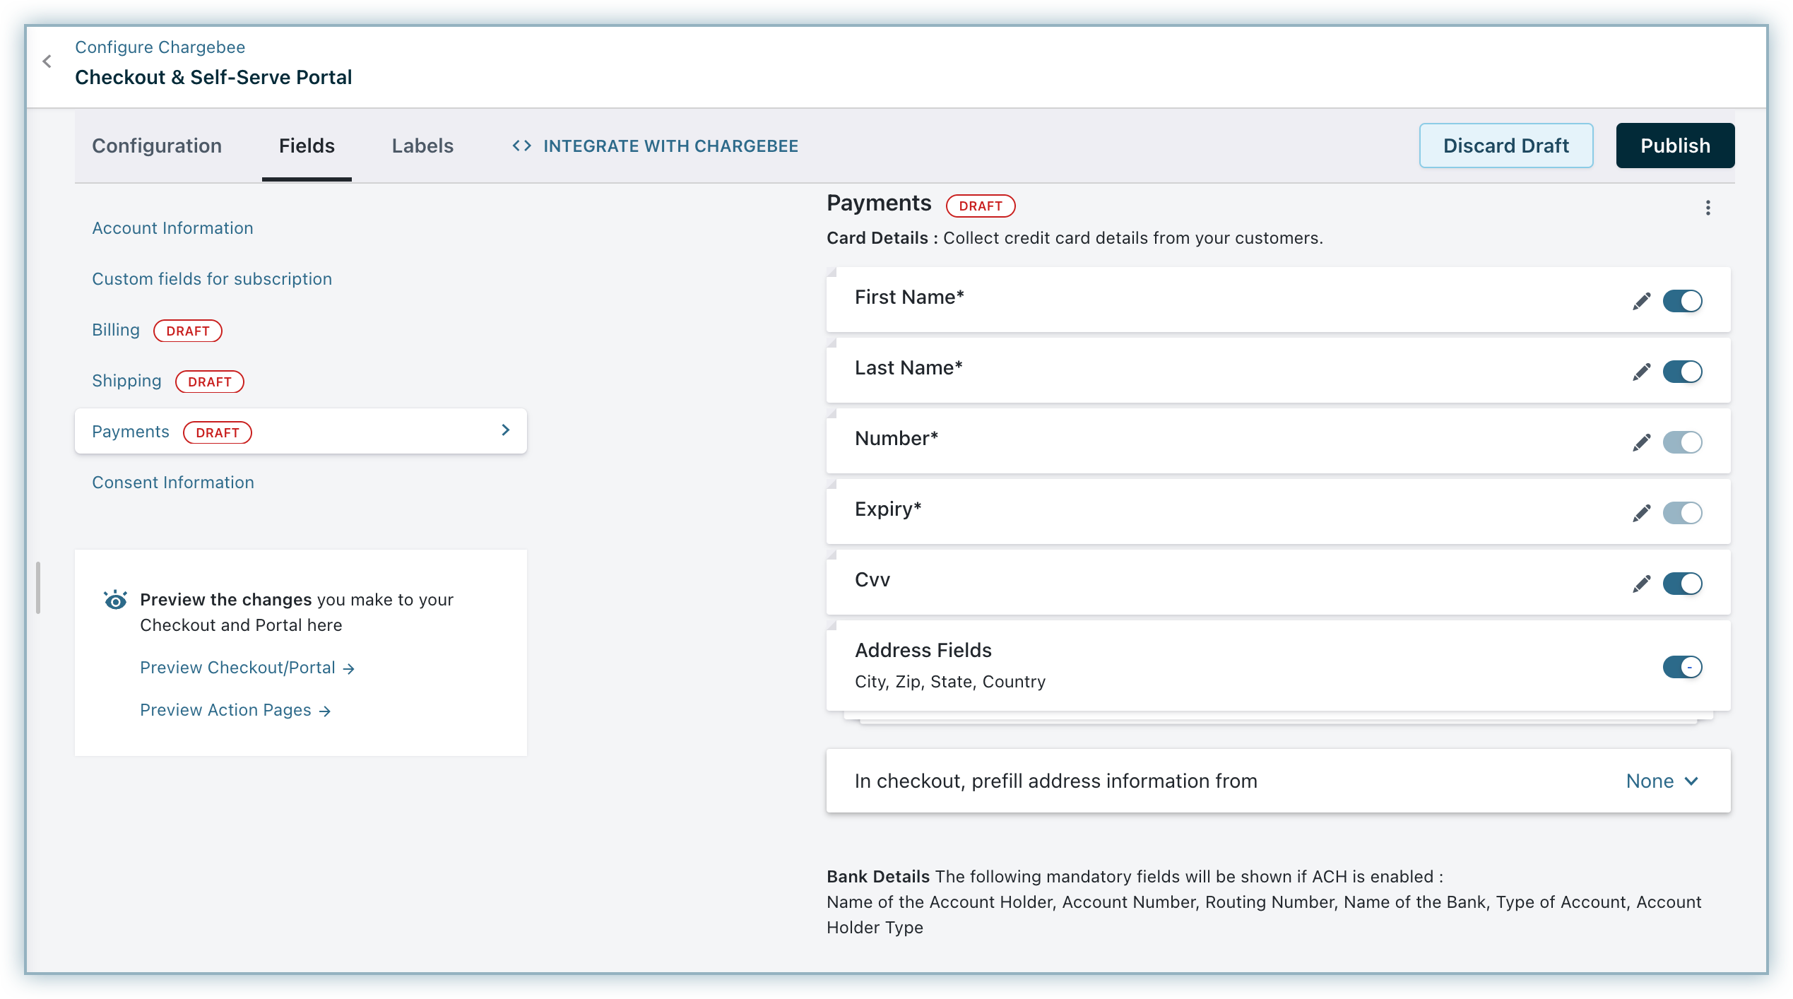Click the back arrow next to Configure Chargebee
The width and height of the screenshot is (1793, 999).
(47, 62)
